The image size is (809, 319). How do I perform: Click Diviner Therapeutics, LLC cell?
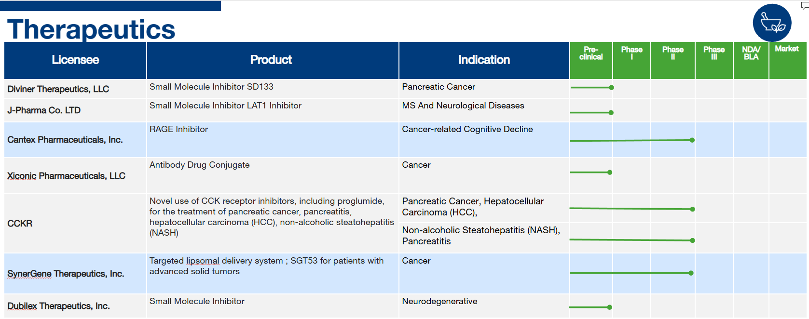[x=75, y=89]
